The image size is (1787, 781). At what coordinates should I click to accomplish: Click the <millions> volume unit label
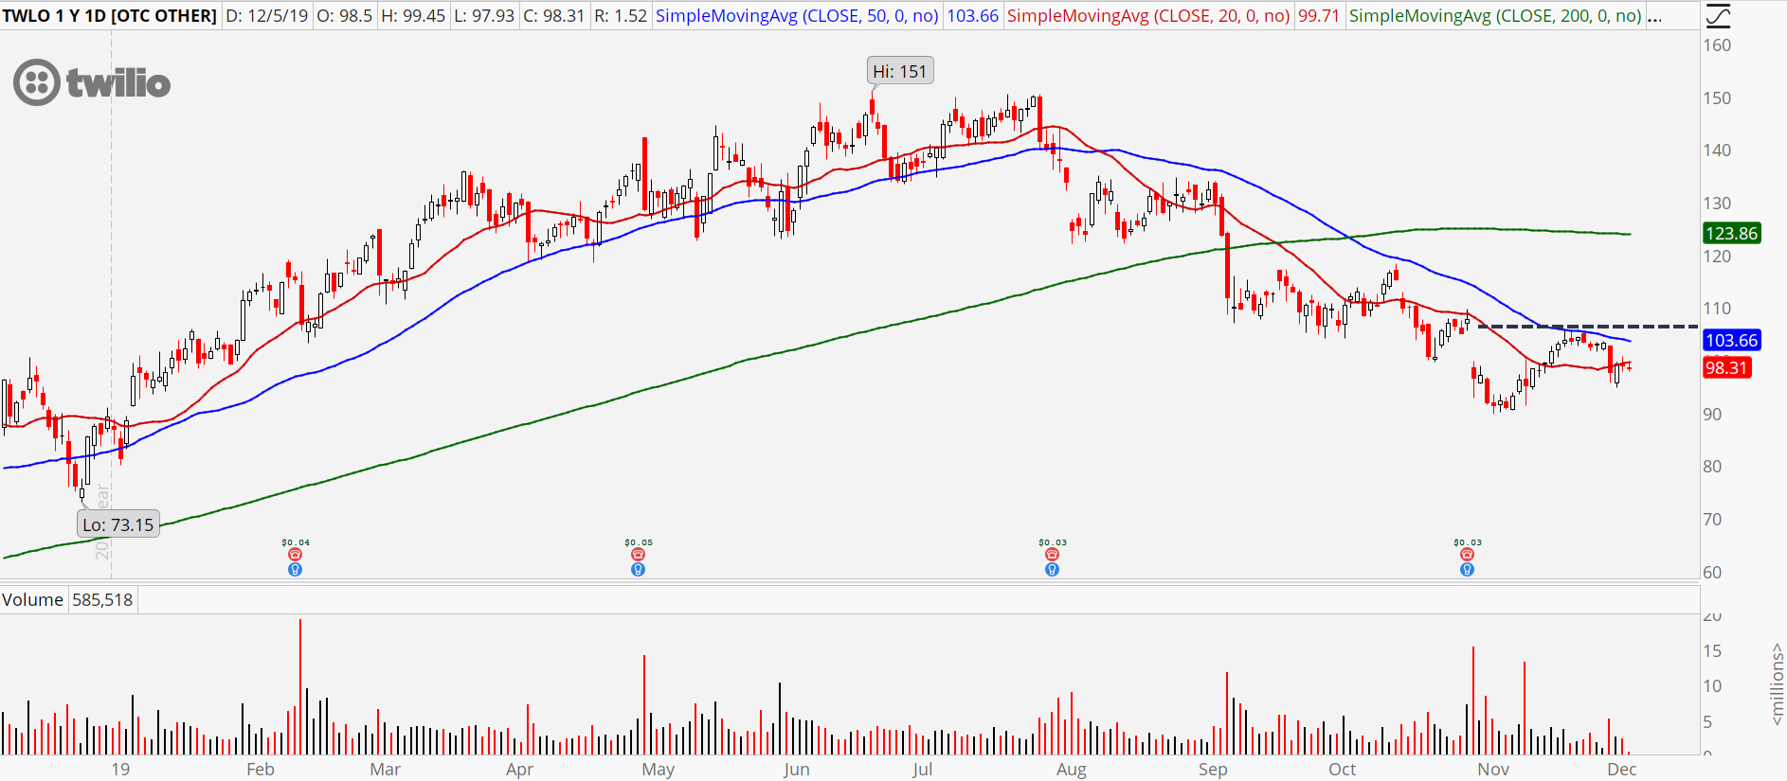[x=1777, y=684]
